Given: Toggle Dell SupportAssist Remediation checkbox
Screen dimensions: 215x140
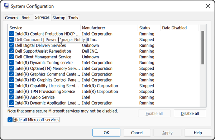Looking at the screenshot, I should 11,51.
